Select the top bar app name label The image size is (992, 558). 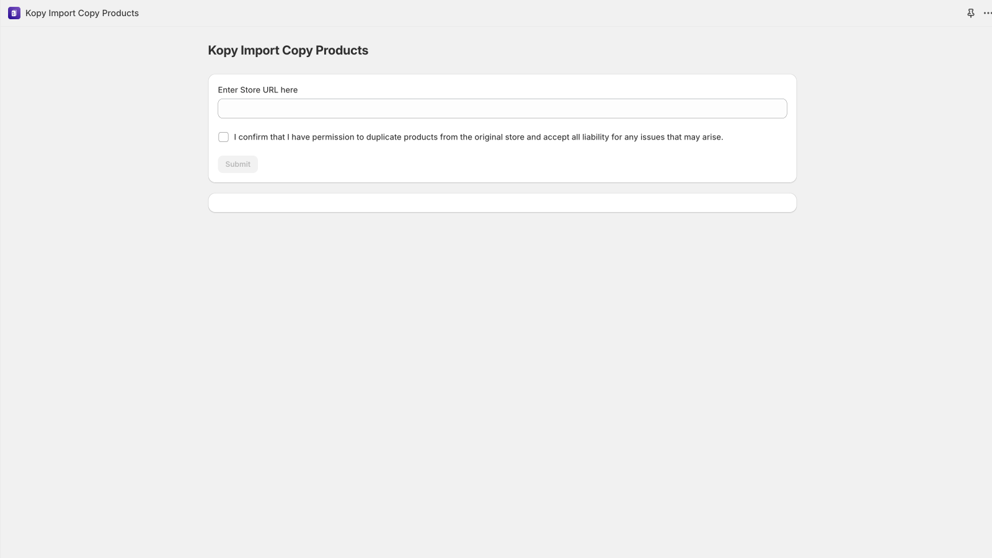pos(81,12)
